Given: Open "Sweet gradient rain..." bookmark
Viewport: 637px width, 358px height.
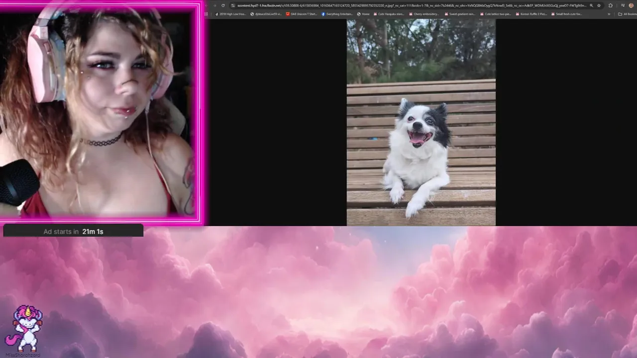Looking at the screenshot, I should [x=460, y=14].
